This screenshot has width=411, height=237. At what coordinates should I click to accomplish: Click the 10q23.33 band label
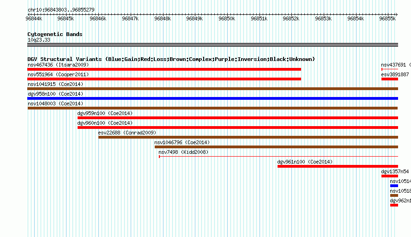pos(39,40)
